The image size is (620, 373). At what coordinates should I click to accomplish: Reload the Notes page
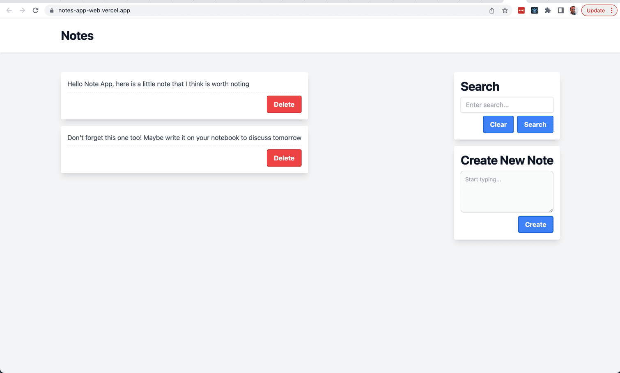pos(35,10)
